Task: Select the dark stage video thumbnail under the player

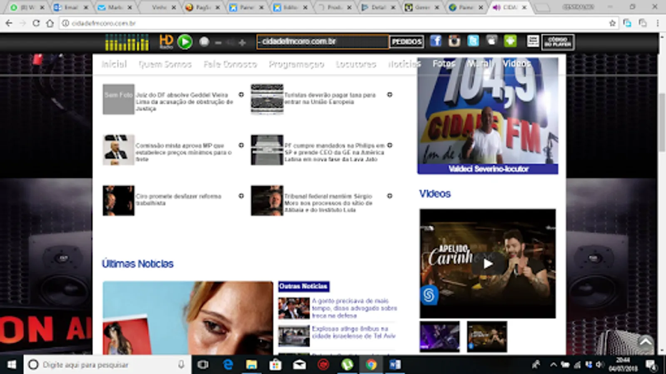Action: pos(487,337)
